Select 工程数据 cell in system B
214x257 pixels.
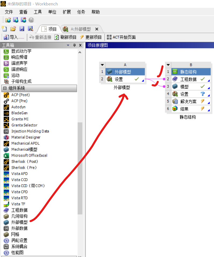pyautogui.click(x=191, y=79)
